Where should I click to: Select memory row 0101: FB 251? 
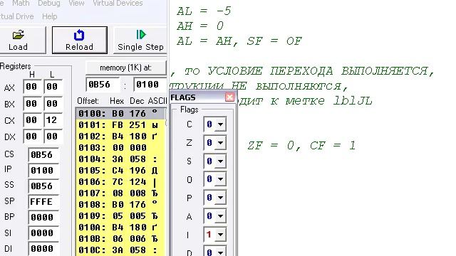120,125
